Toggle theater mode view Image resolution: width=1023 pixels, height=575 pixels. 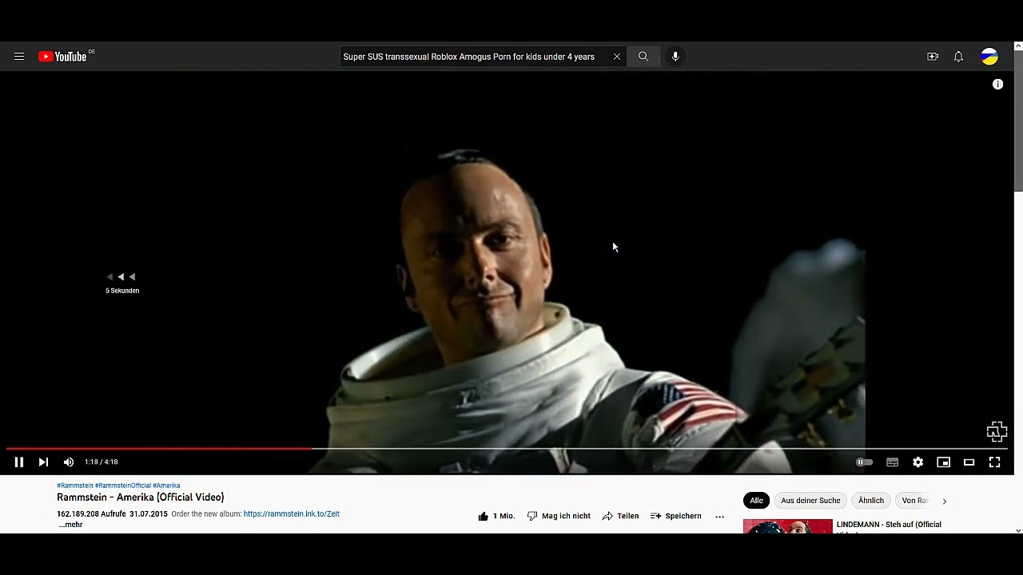(969, 462)
